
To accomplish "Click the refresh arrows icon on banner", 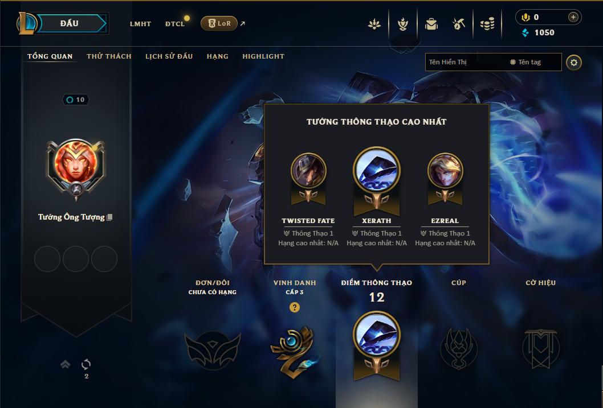I will tap(86, 364).
